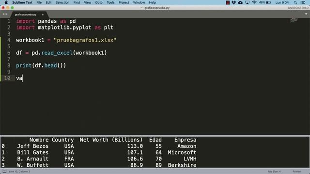Click the minimap code preview
This screenshot has height=174, width=310.
294,20
